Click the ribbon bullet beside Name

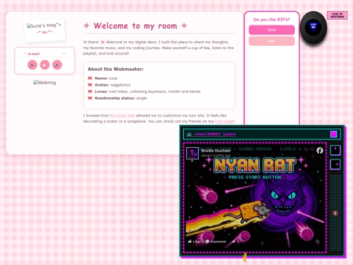pyautogui.click(x=90, y=79)
